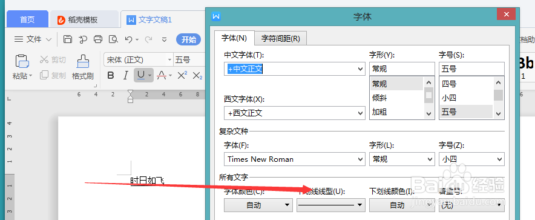Toggle Bold formatting button B

111,76
